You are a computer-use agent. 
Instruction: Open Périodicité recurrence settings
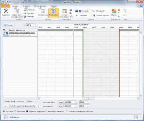(x=99, y=11)
